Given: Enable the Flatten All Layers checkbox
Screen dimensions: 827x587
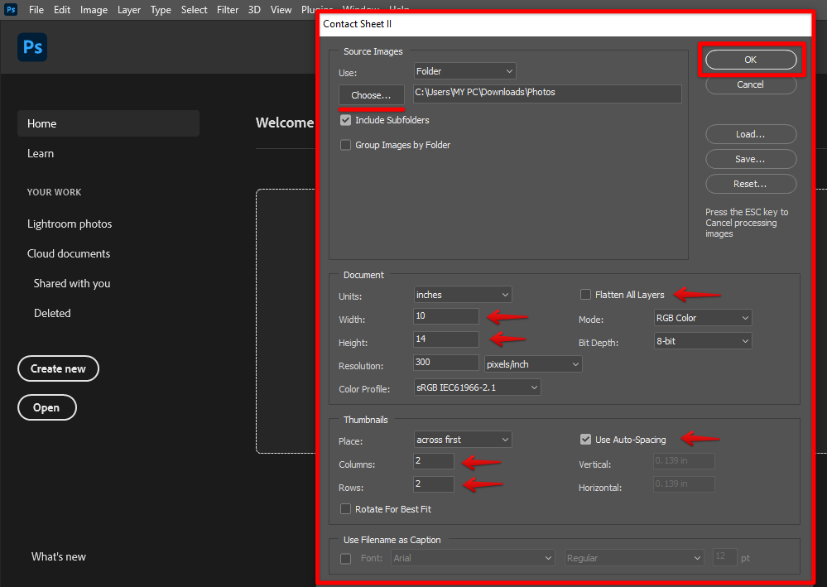Looking at the screenshot, I should click(586, 295).
